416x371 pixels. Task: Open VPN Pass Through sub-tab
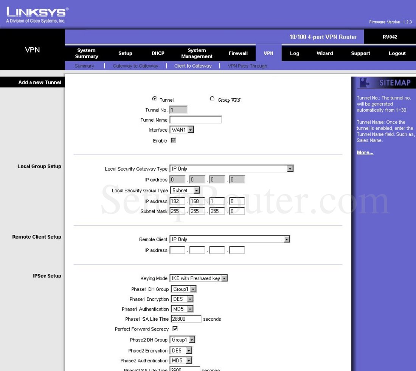click(x=247, y=66)
